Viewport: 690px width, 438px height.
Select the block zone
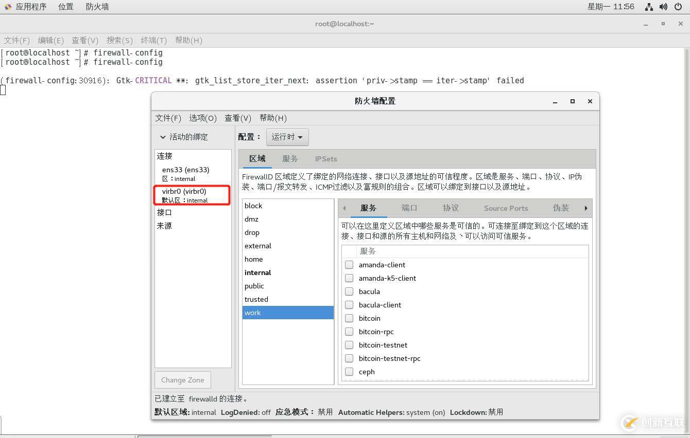288,206
